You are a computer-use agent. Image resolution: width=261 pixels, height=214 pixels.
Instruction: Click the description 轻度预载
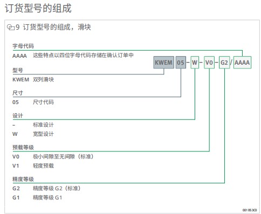click(x=43, y=165)
